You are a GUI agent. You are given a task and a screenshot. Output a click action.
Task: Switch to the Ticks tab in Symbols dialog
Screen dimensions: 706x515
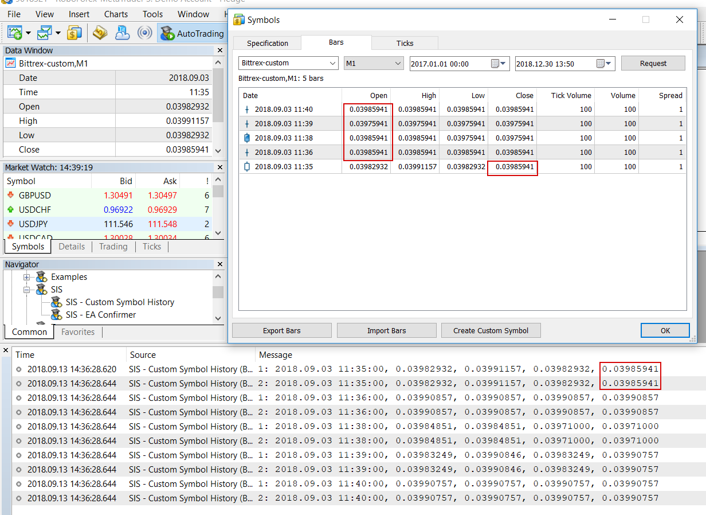(x=405, y=43)
